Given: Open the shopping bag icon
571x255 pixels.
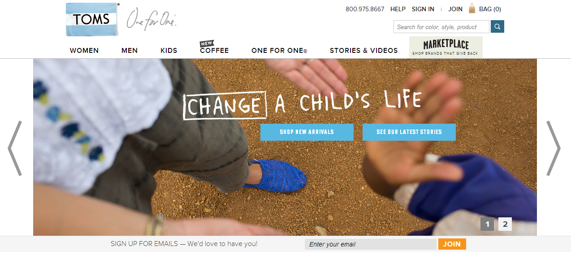Looking at the screenshot, I should [x=472, y=9].
